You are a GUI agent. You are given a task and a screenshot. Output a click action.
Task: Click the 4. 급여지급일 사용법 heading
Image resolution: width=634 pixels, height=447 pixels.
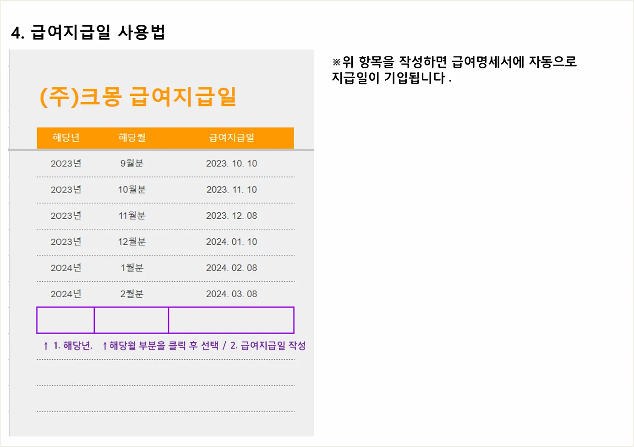(x=88, y=32)
